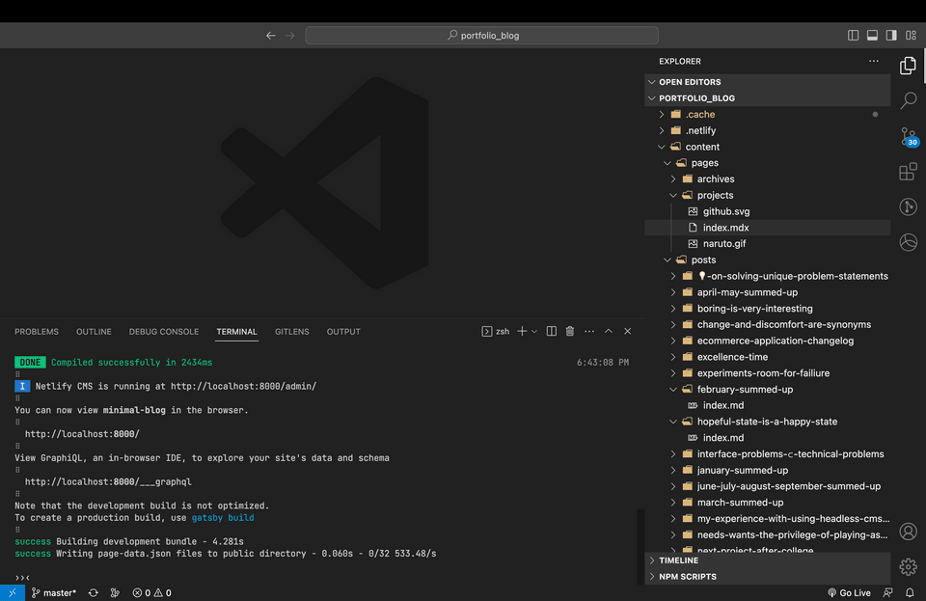Collapse the projects folder
This screenshot has width=926, height=601.
(768, 195)
